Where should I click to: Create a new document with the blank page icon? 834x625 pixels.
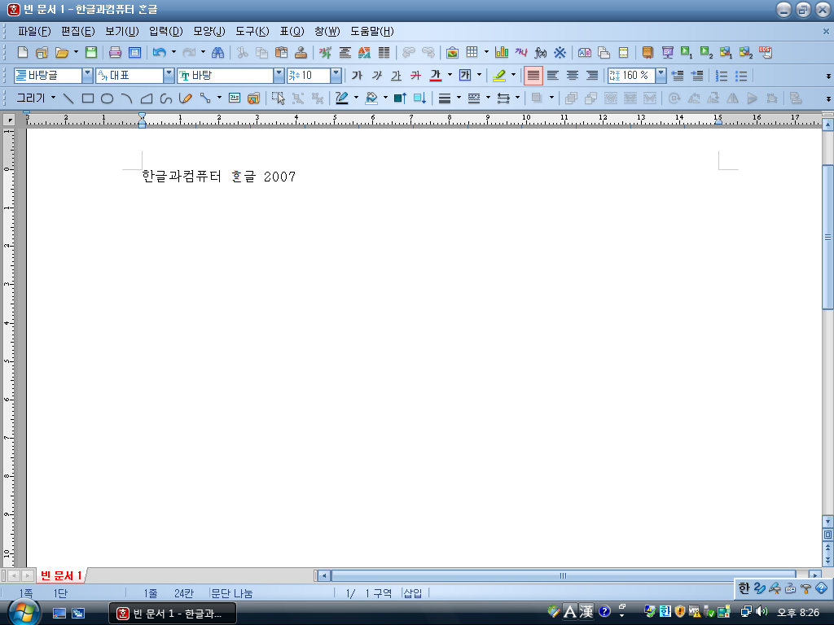(23, 52)
